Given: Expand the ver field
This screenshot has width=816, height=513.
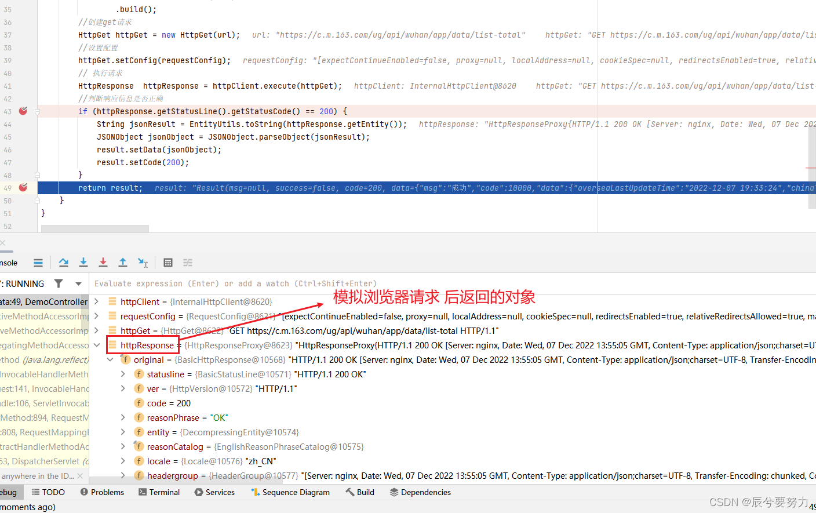Looking at the screenshot, I should [x=123, y=388].
